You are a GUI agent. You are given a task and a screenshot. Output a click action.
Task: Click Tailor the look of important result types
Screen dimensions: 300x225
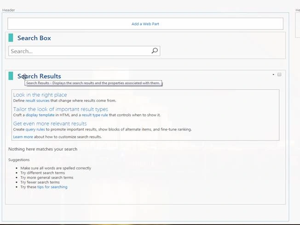coord(61,109)
